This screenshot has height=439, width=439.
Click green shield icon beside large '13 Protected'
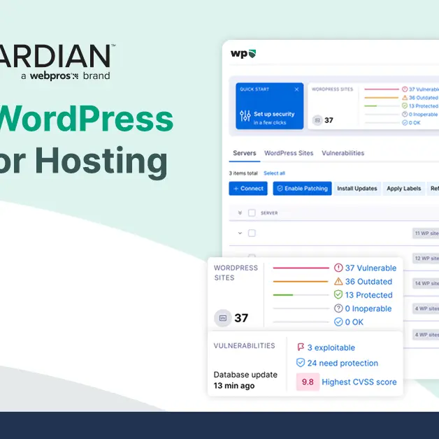pyautogui.click(x=338, y=294)
